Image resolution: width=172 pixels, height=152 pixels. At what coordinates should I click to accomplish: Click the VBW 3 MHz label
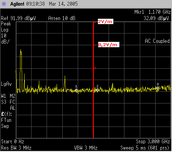(x=86, y=148)
